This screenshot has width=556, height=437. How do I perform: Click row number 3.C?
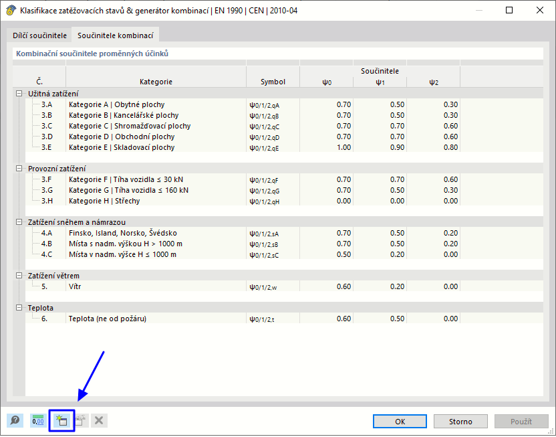47,126
